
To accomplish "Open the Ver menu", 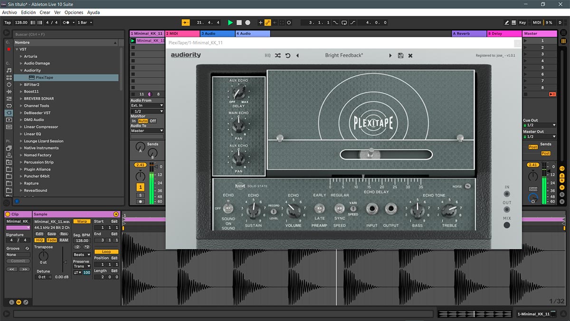I will point(57,12).
